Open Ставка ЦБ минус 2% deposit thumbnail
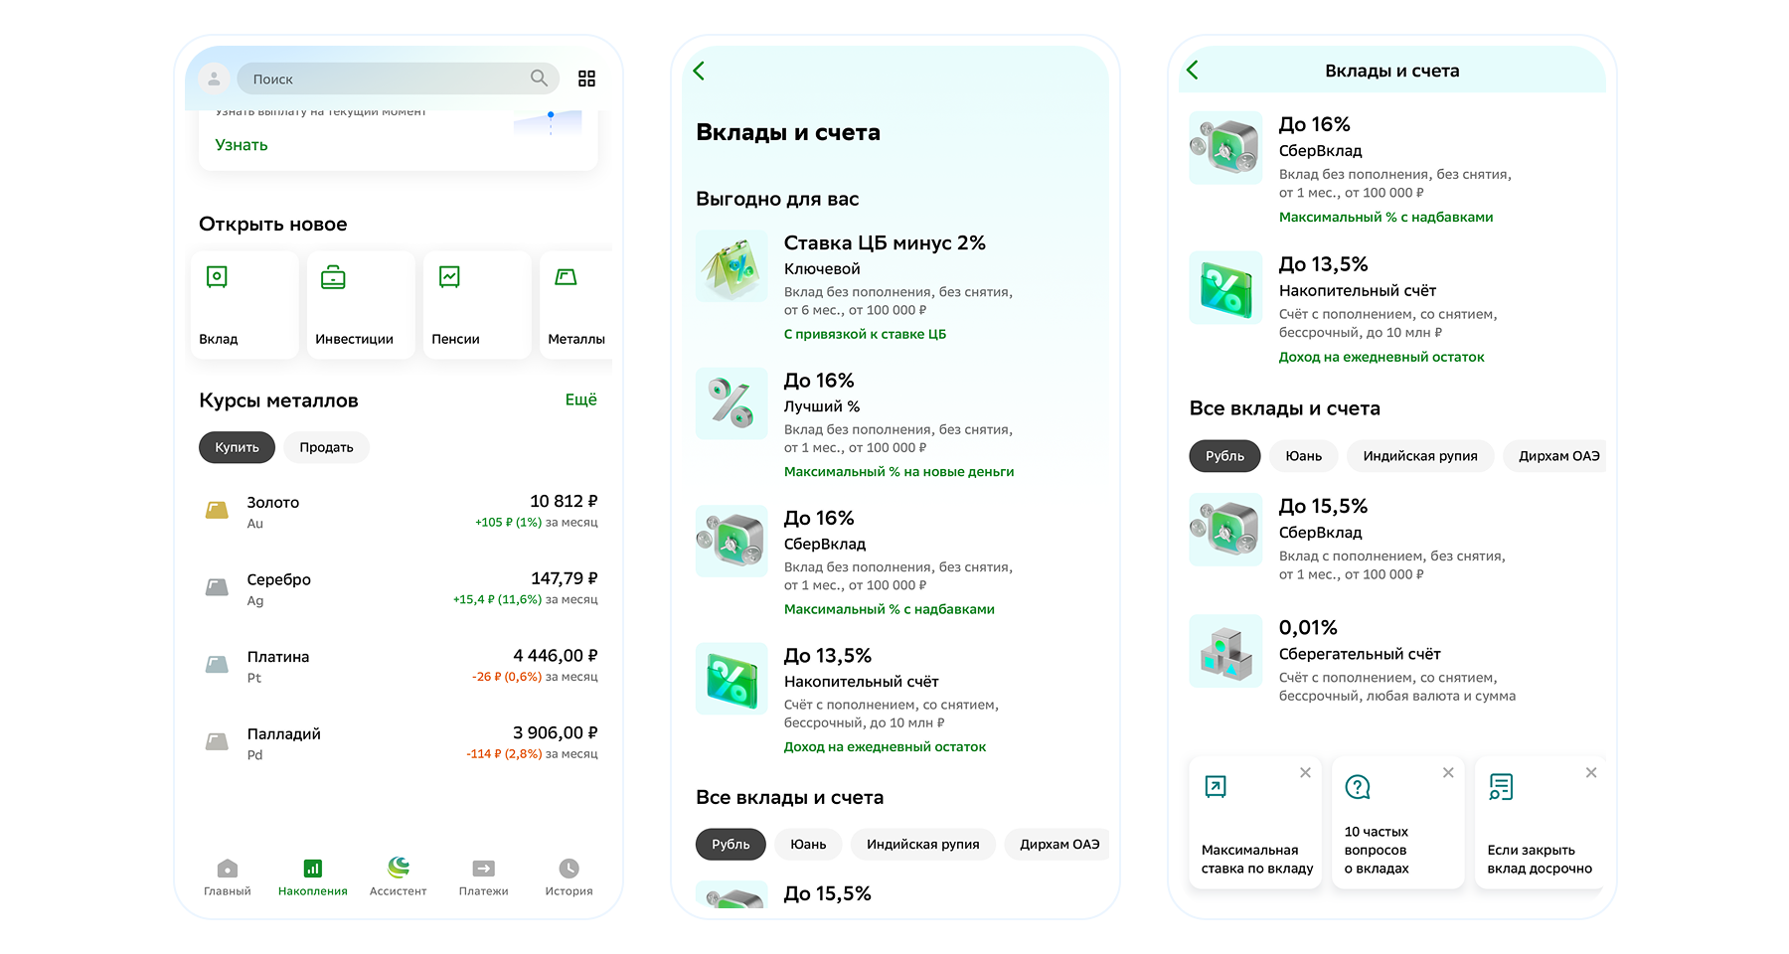 click(x=732, y=266)
